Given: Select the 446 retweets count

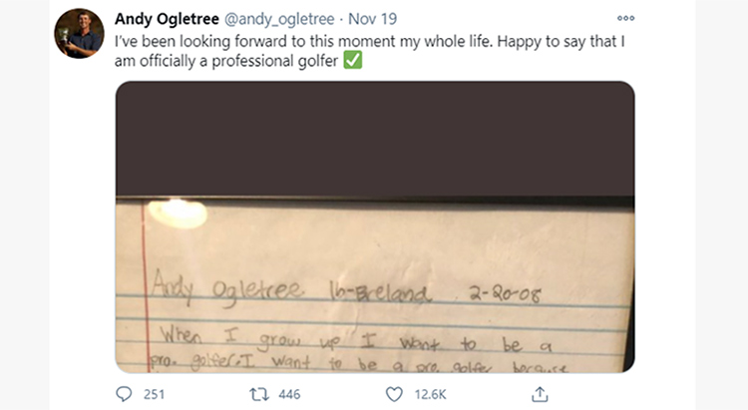Looking at the screenshot, I should click(289, 394).
